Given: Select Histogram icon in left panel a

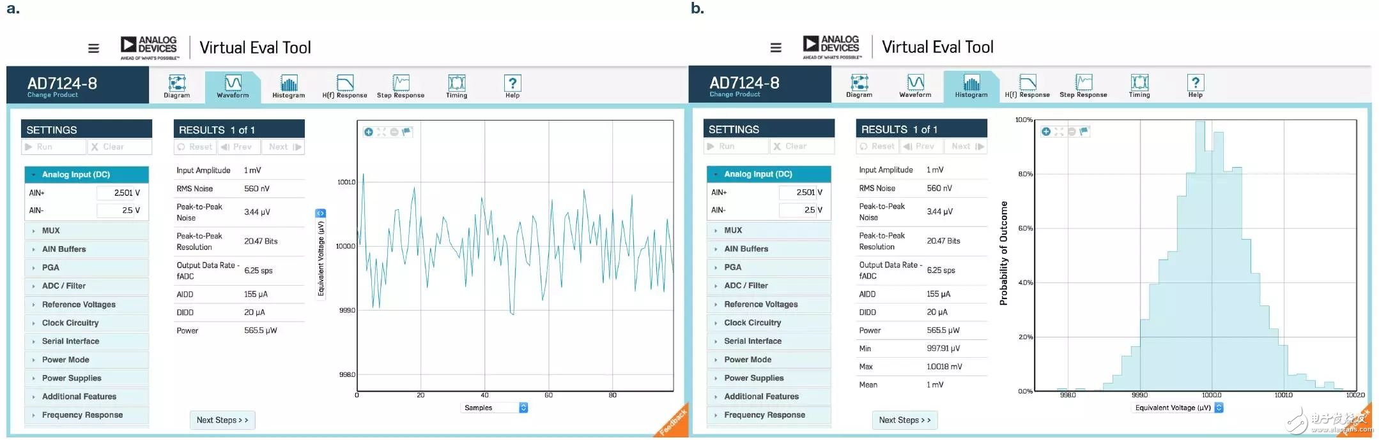Looking at the screenshot, I should [288, 87].
